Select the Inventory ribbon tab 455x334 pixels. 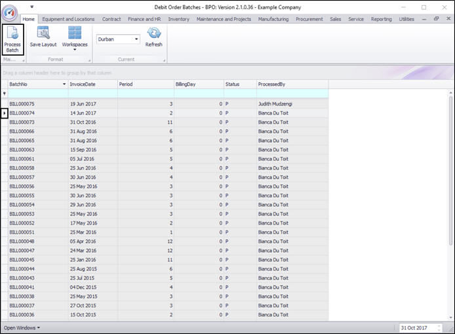tap(178, 19)
